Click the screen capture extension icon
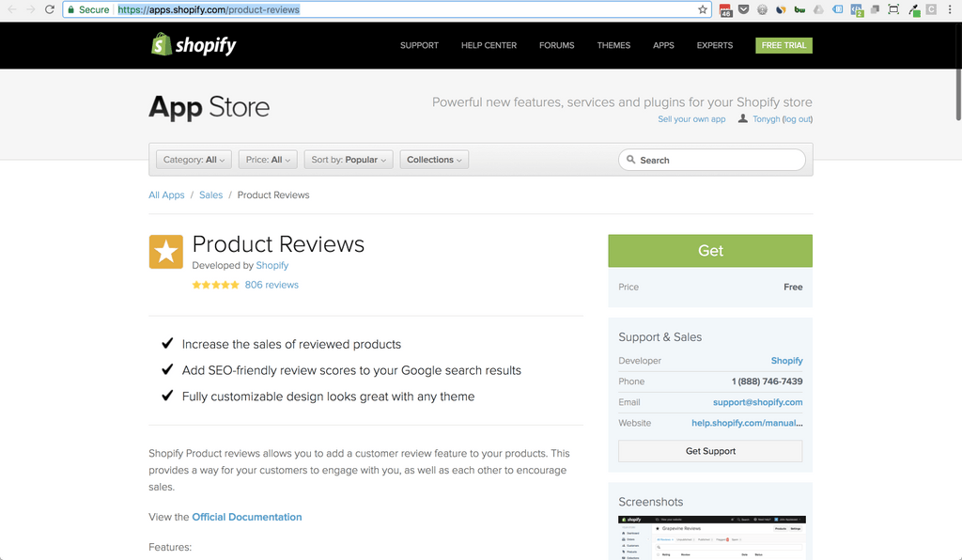962x560 pixels. (x=894, y=9)
